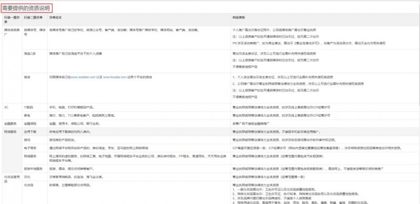Click the "行业二级分类" column header
This screenshot has height=204, width=420.
[x=33, y=17]
